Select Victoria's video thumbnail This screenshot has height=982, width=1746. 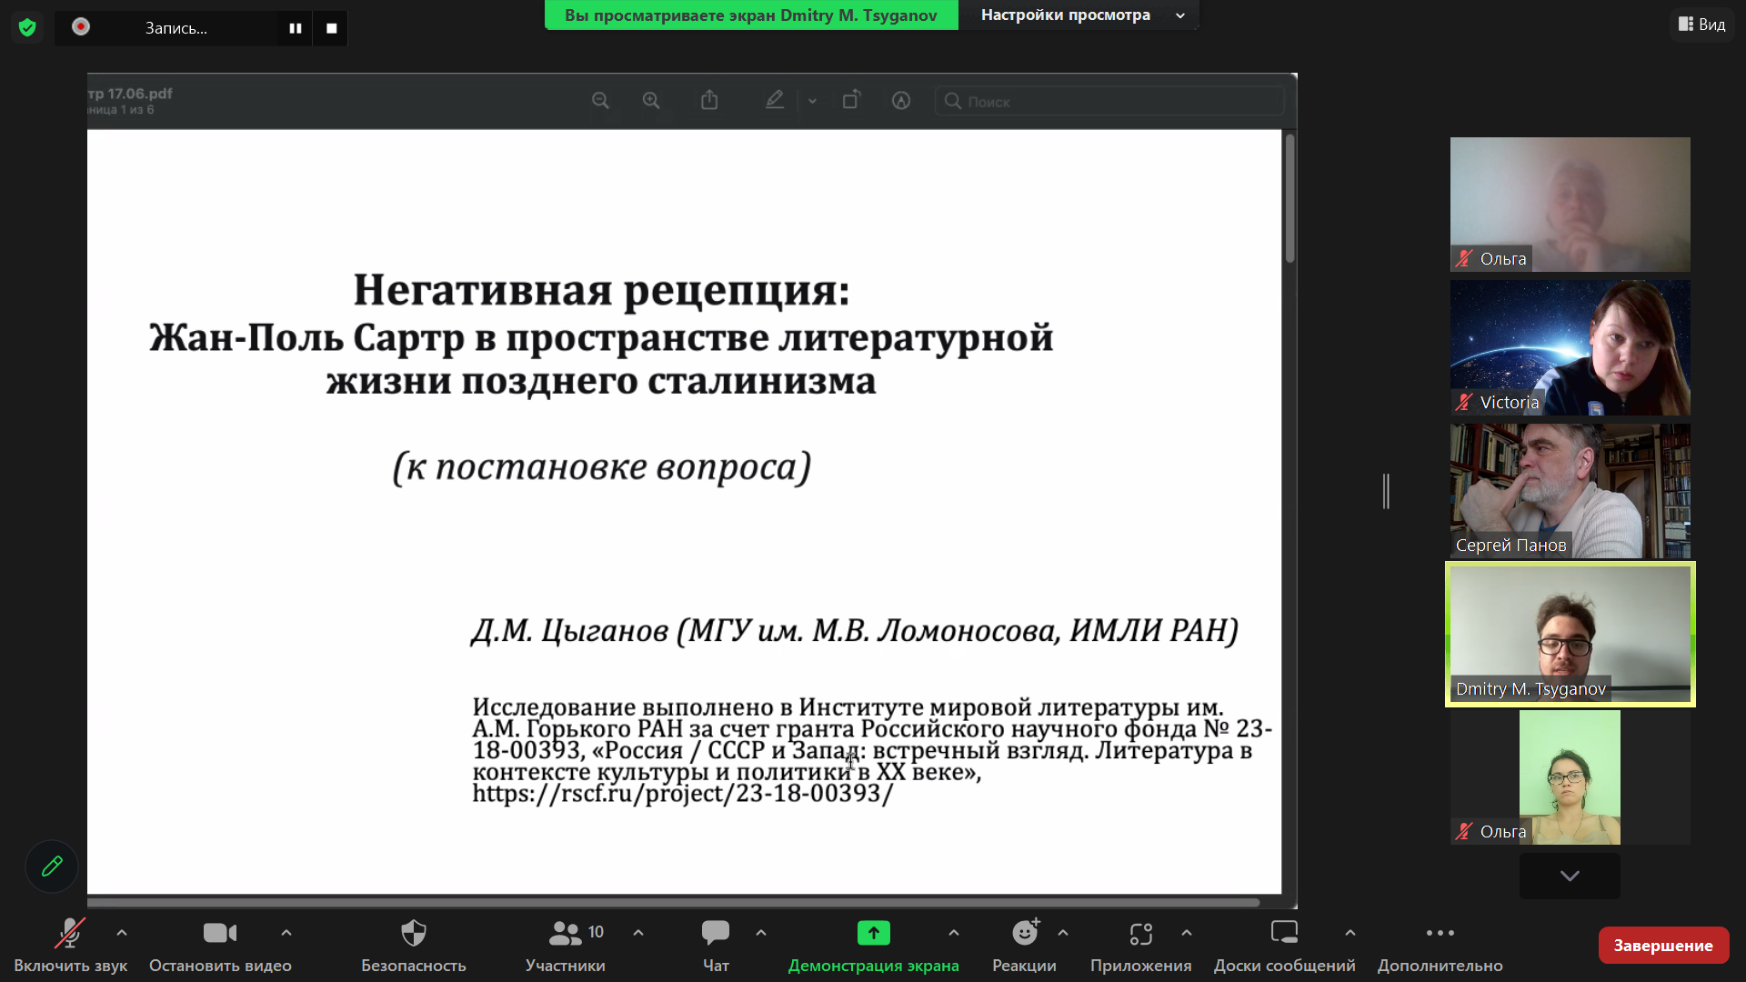click(x=1570, y=348)
